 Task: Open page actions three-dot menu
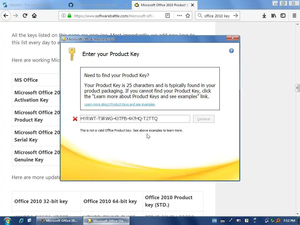[x=180, y=16]
